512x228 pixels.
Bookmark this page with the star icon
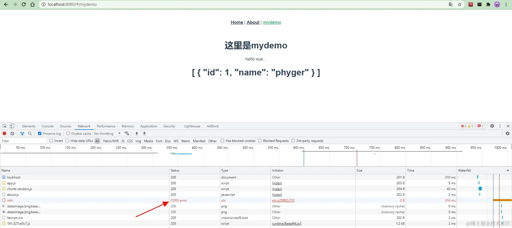click(x=460, y=4)
